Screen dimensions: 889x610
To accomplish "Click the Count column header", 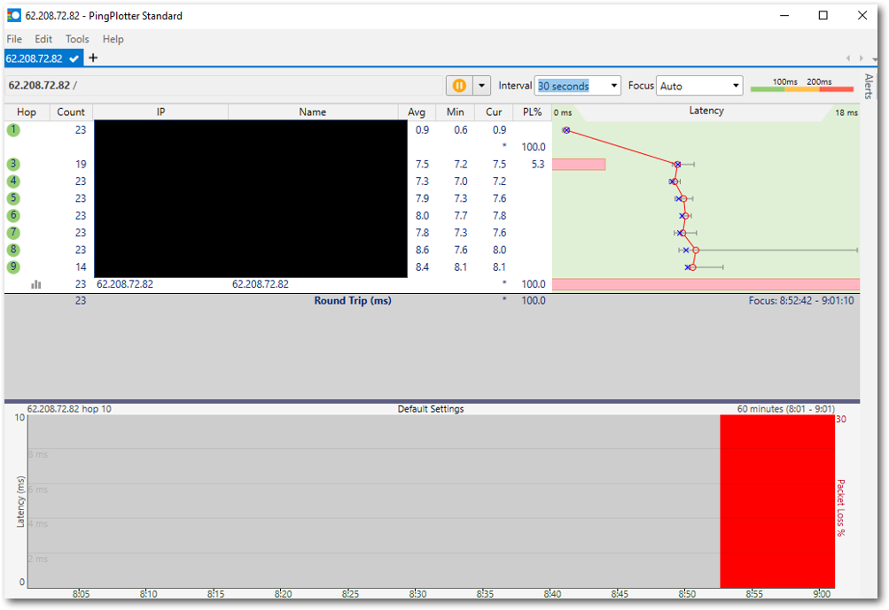I will coord(71,112).
